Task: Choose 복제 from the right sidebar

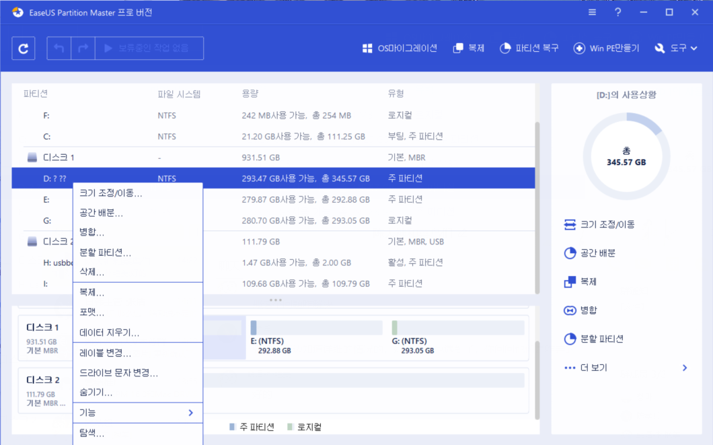Action: click(578, 282)
